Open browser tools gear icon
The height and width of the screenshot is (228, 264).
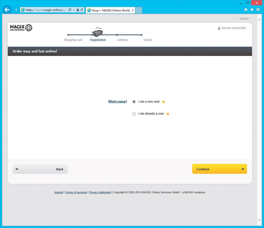tap(258, 9)
